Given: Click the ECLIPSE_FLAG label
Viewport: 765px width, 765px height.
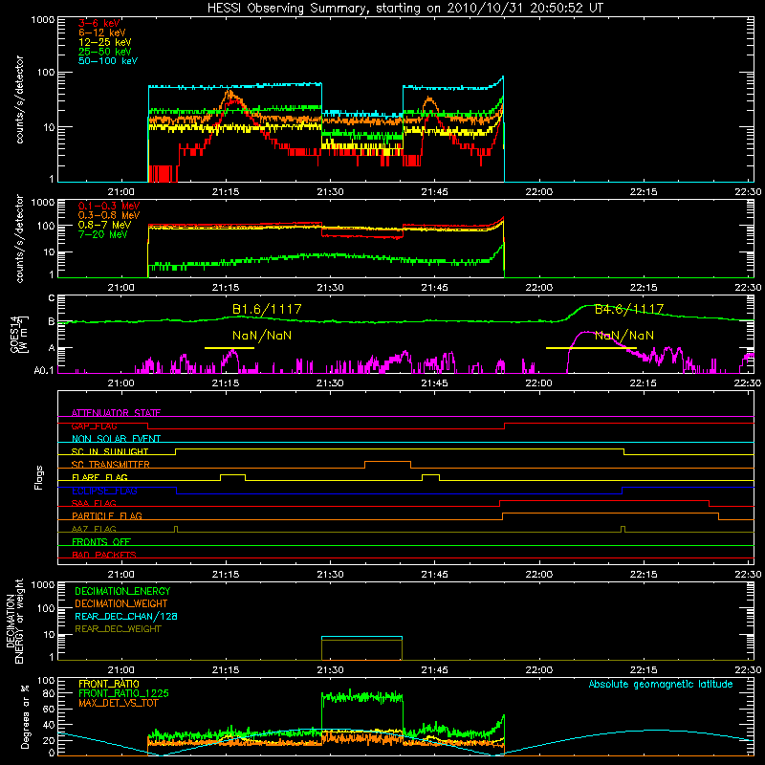Looking at the screenshot, I should pos(104,491).
